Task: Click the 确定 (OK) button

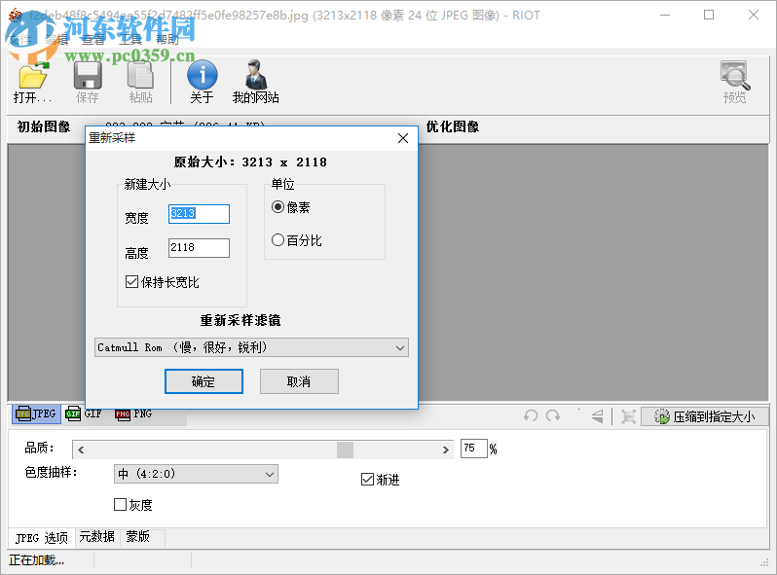Action: [203, 381]
